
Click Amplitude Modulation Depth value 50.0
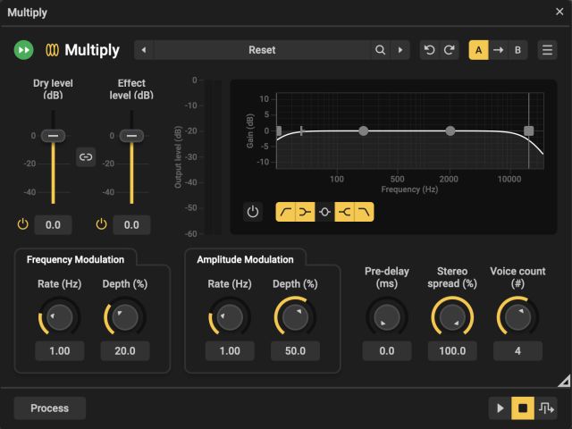pyautogui.click(x=295, y=351)
